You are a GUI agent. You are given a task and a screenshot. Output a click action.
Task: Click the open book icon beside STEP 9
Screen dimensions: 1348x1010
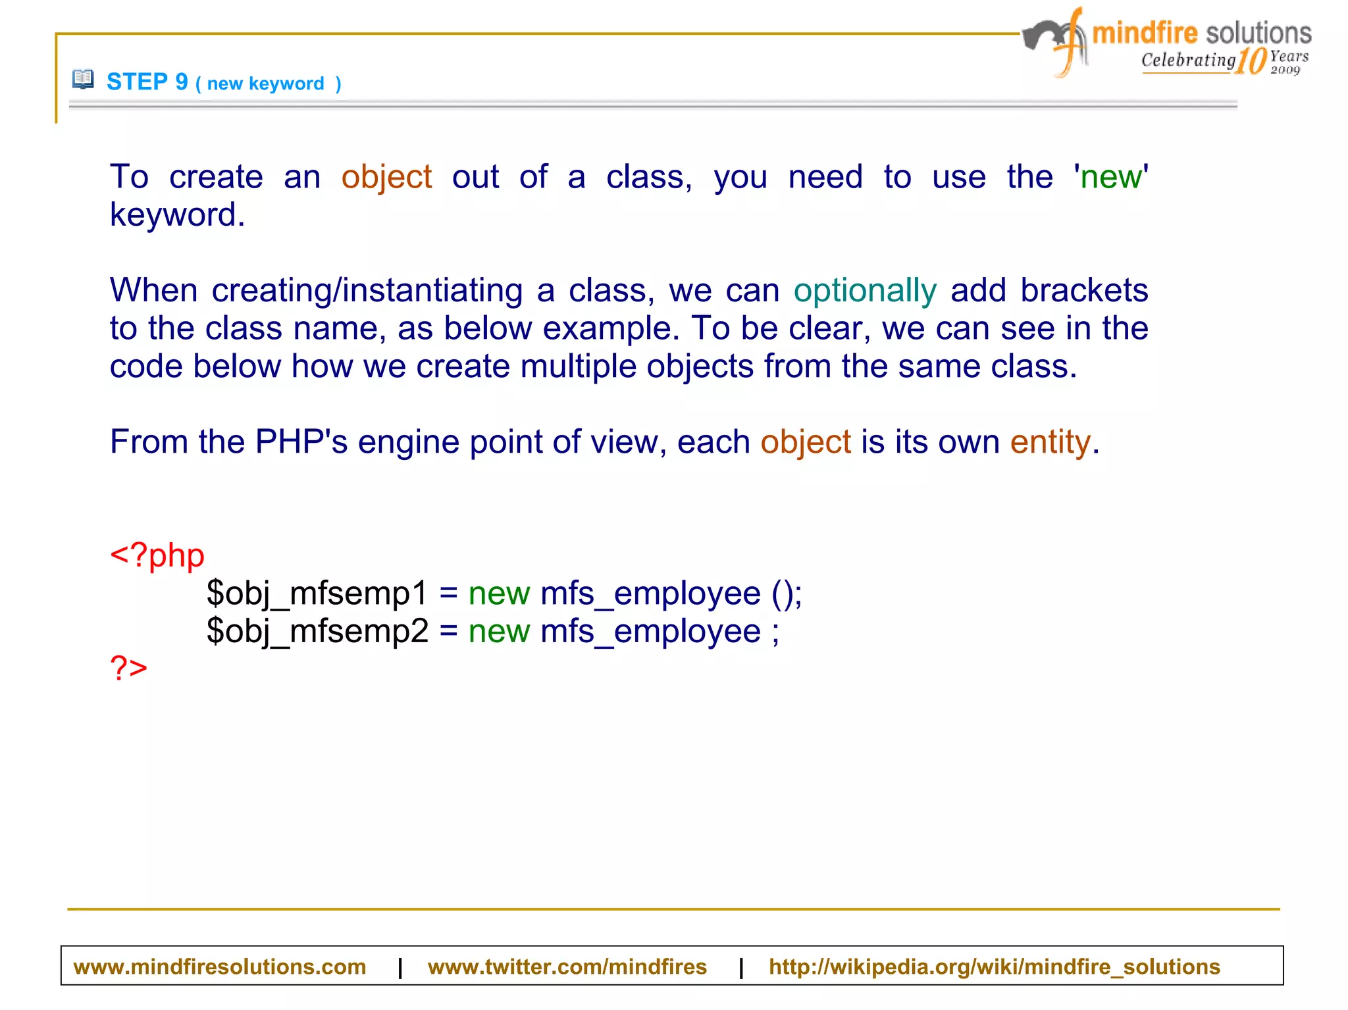coord(83,79)
